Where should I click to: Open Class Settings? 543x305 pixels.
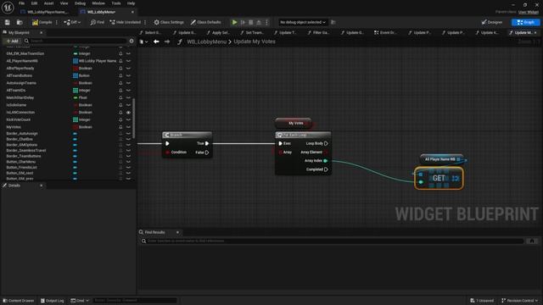point(169,22)
